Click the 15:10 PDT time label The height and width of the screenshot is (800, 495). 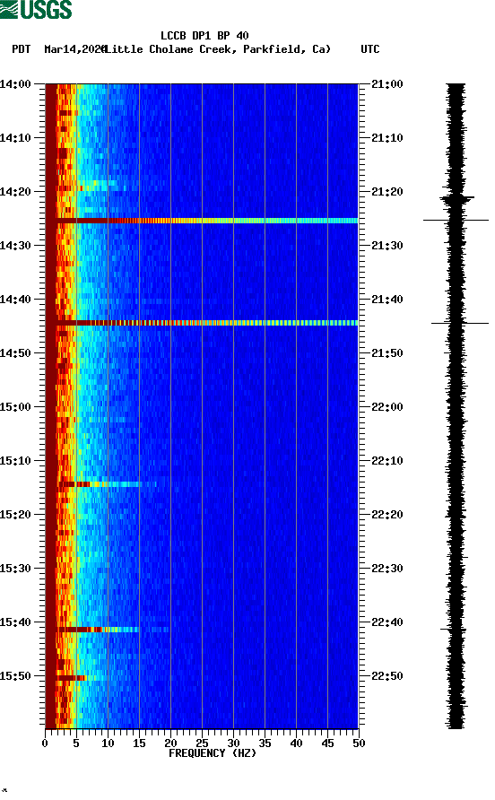point(16,461)
